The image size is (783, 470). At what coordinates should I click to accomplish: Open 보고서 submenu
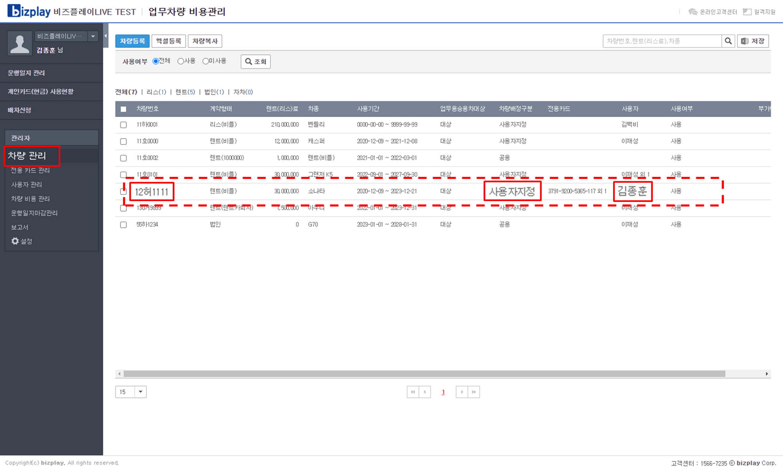click(19, 227)
